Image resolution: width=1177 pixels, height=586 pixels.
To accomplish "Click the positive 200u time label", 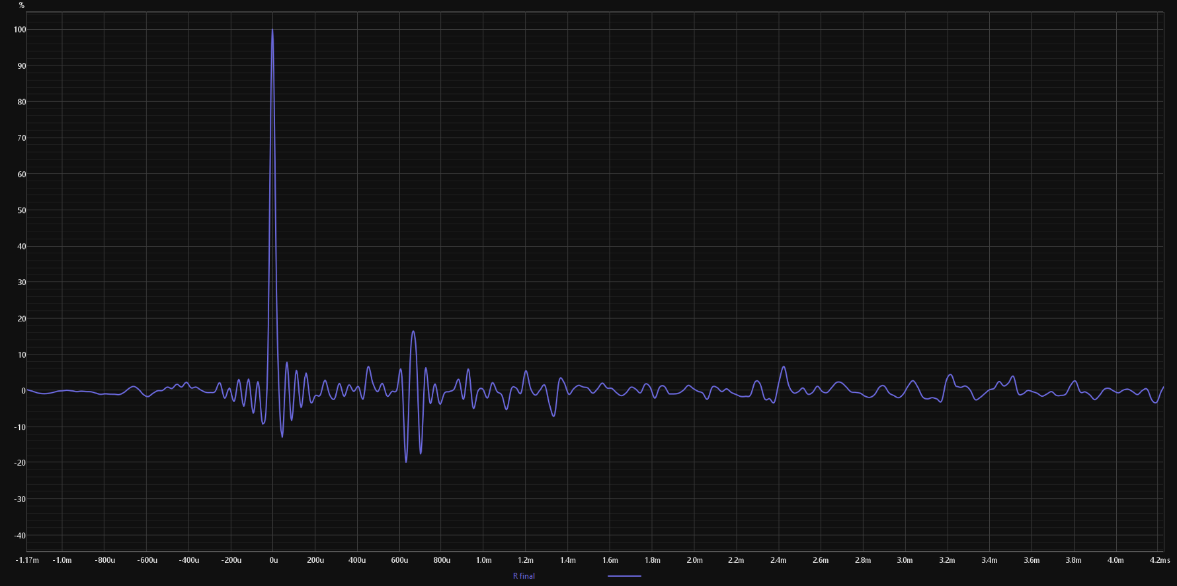I will tap(315, 560).
